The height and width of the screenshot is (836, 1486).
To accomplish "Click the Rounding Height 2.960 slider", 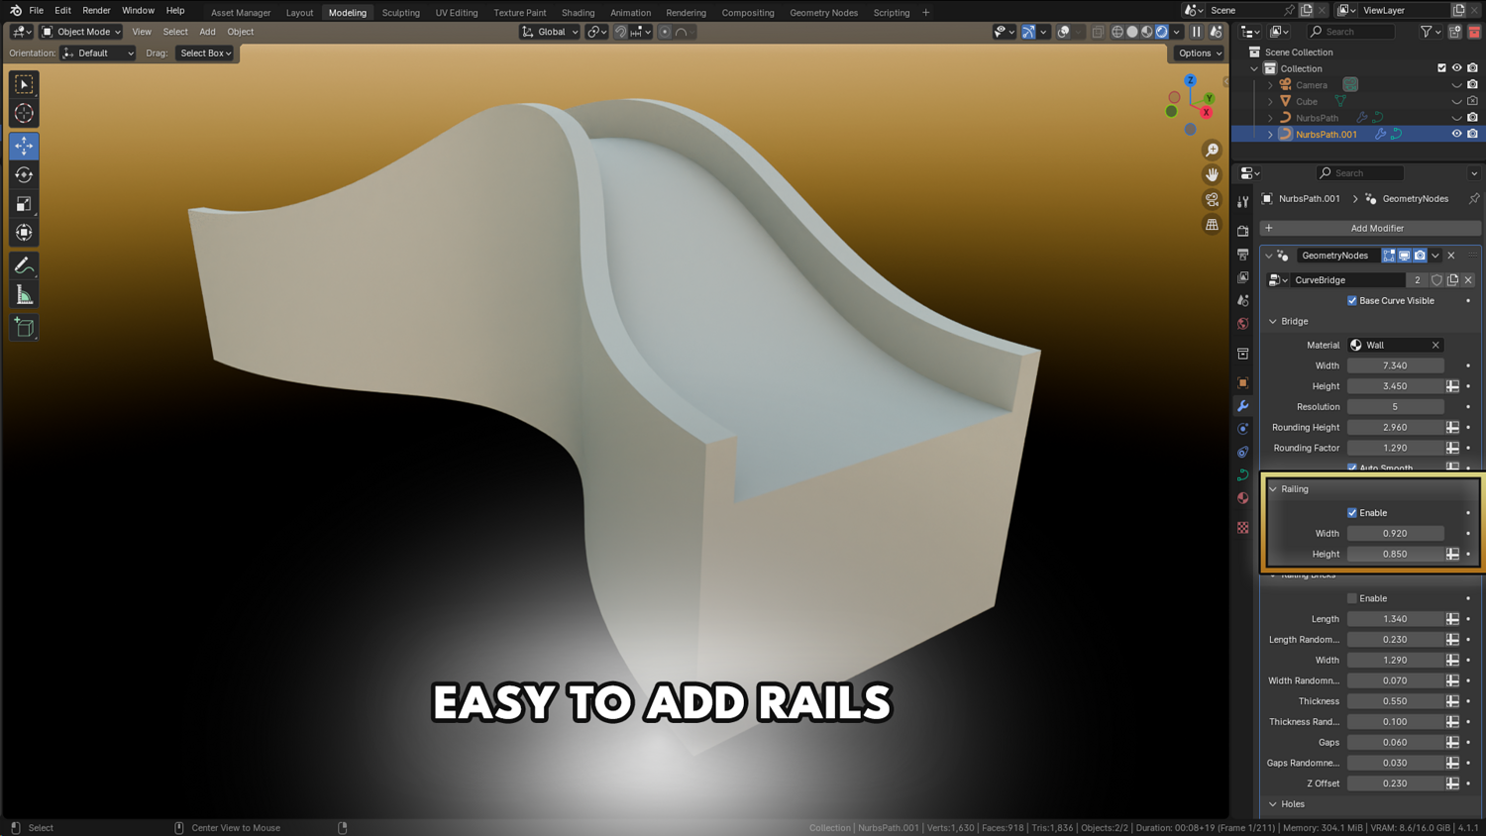I will 1395,428.
